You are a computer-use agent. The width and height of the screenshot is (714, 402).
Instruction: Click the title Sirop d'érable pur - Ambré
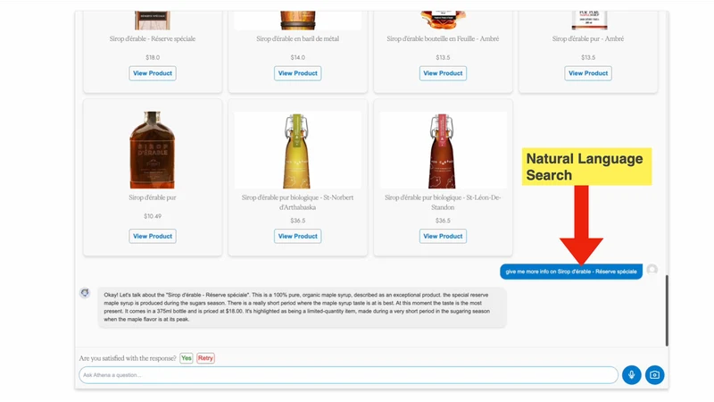pos(588,38)
